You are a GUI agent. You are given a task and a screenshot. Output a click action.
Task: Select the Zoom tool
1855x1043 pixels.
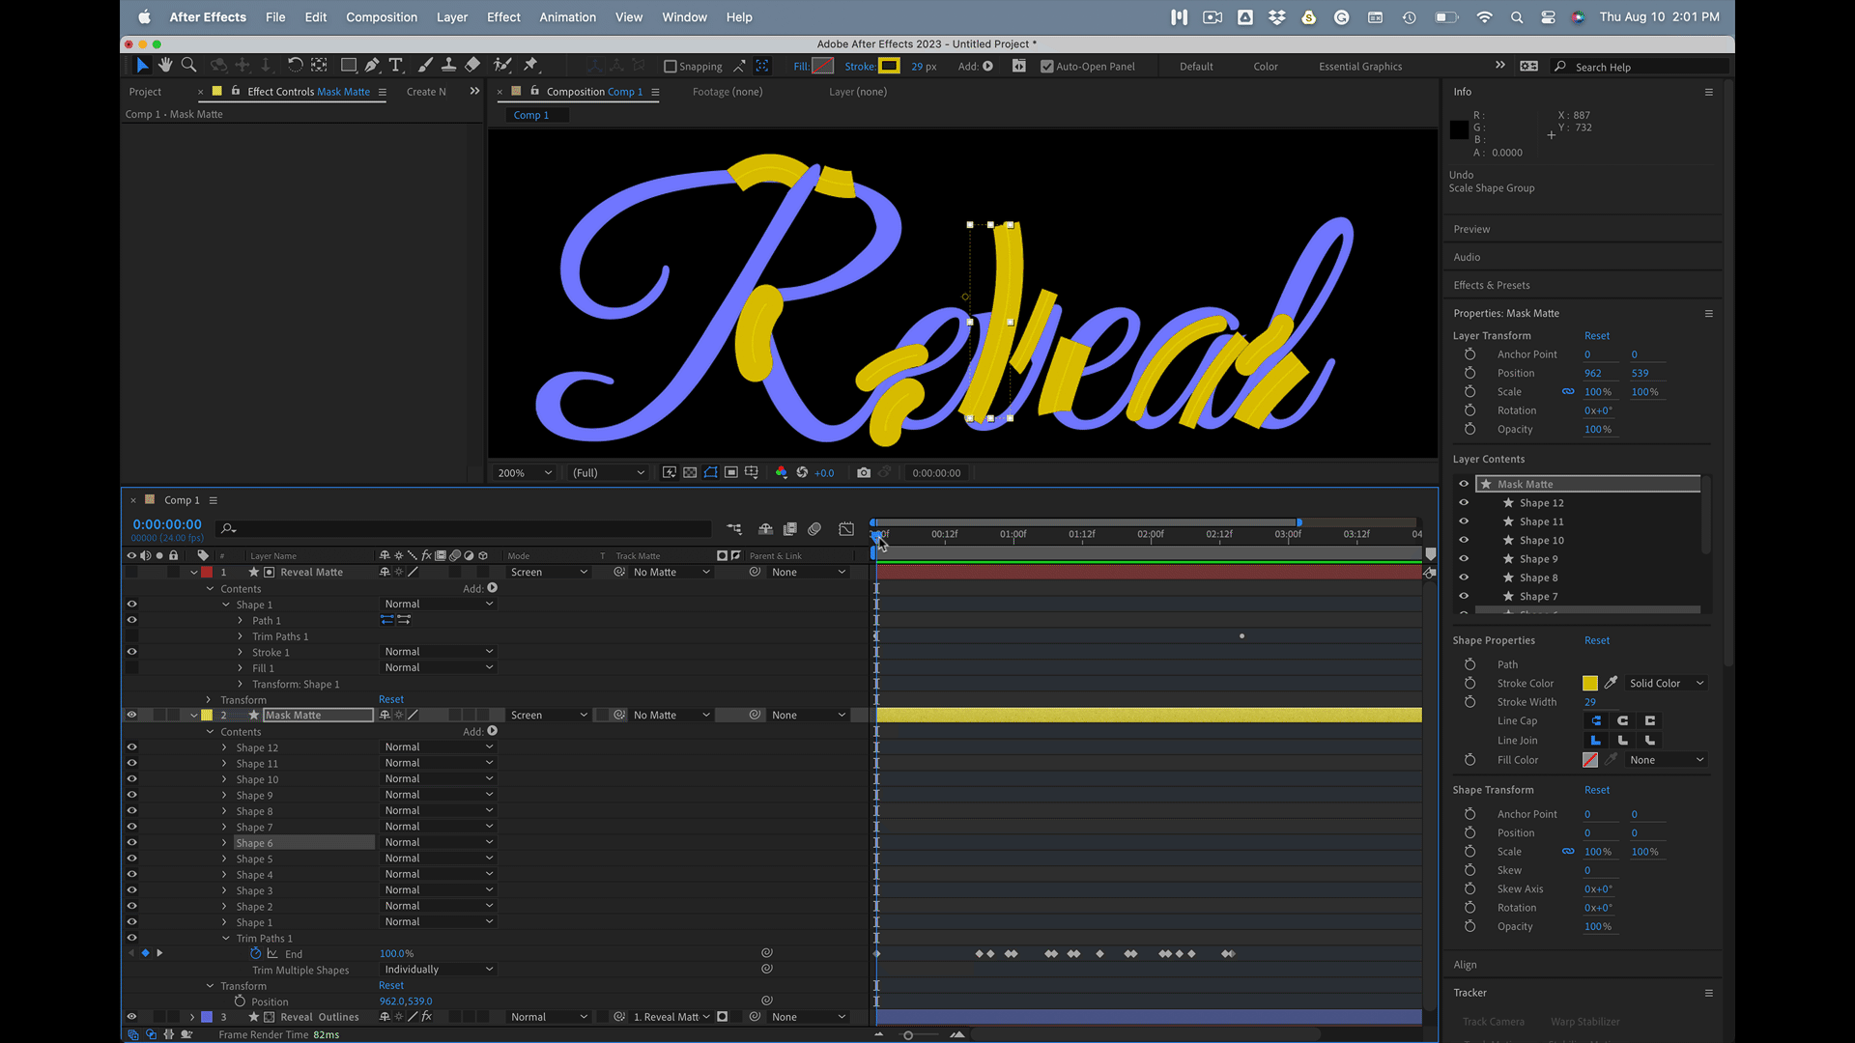tap(189, 65)
